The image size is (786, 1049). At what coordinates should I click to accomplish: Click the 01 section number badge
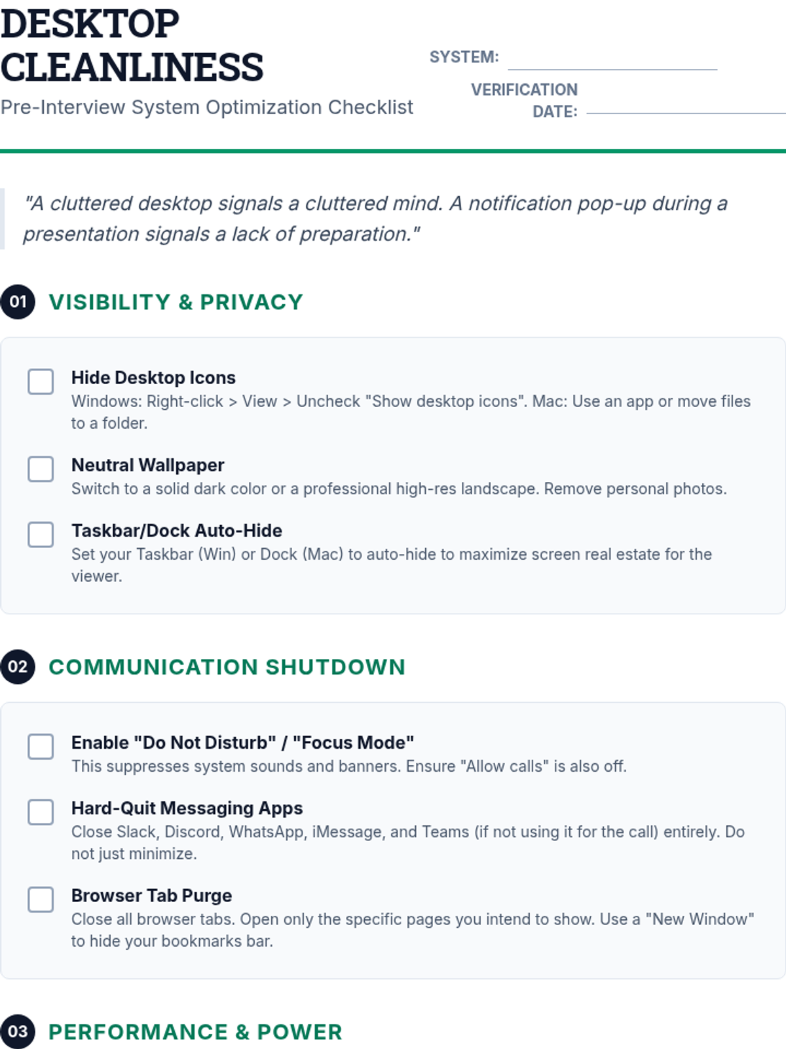pyautogui.click(x=18, y=302)
